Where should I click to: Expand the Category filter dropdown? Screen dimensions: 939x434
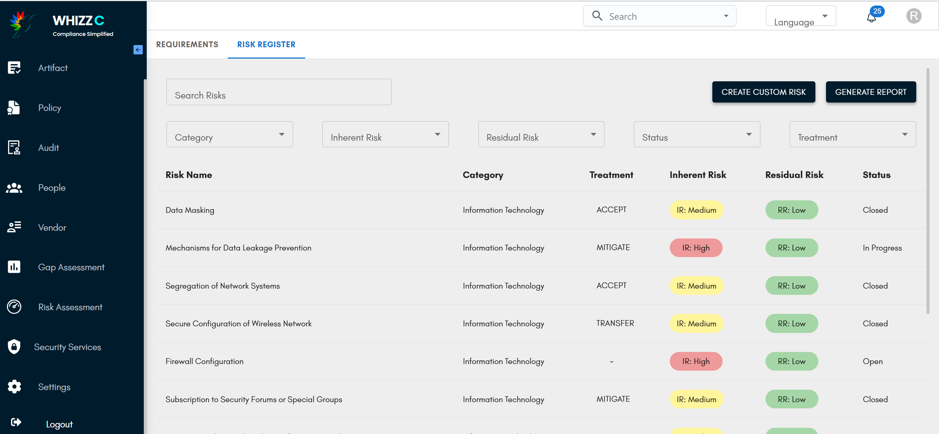230,134
